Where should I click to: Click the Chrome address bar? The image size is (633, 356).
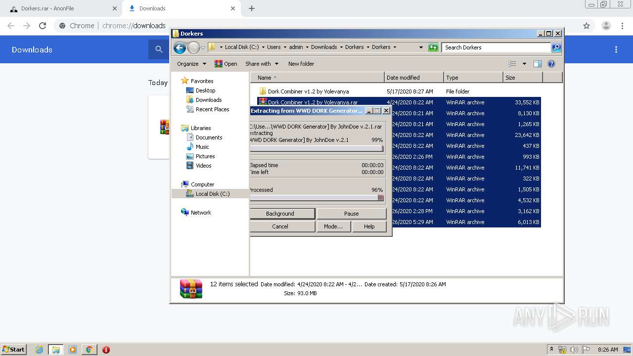tap(316, 26)
